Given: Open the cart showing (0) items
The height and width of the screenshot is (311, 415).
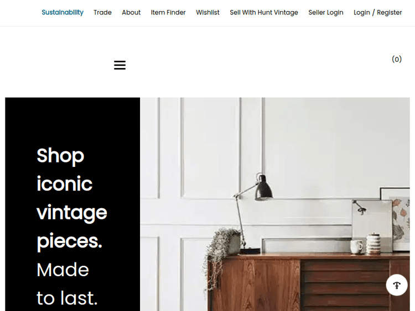Looking at the screenshot, I should tap(397, 59).
